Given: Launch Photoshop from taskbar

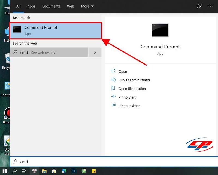Looking at the screenshot, I should (x=74, y=171).
